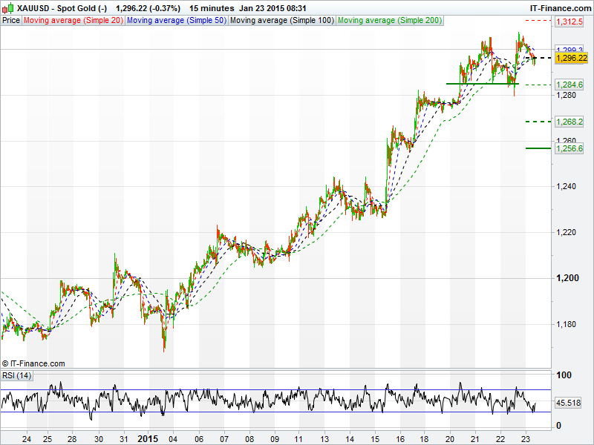Click date 20 on the time axis
This screenshot has width=594, height=445.
pos(450,439)
